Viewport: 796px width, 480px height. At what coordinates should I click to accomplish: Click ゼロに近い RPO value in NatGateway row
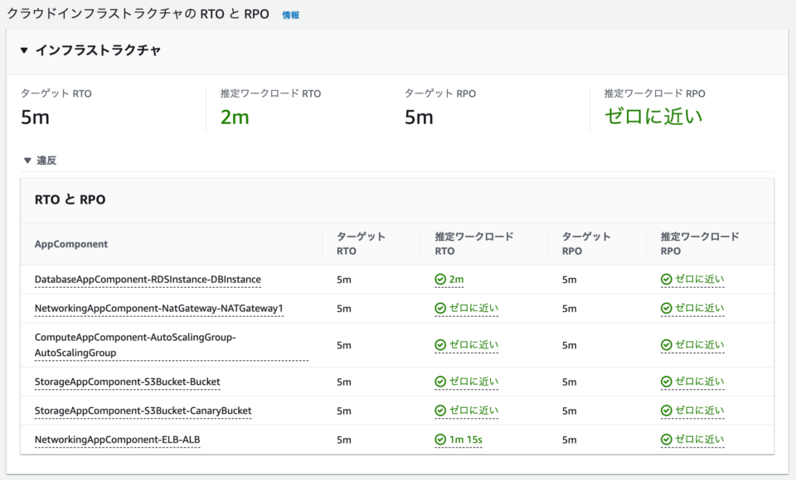[x=700, y=308]
